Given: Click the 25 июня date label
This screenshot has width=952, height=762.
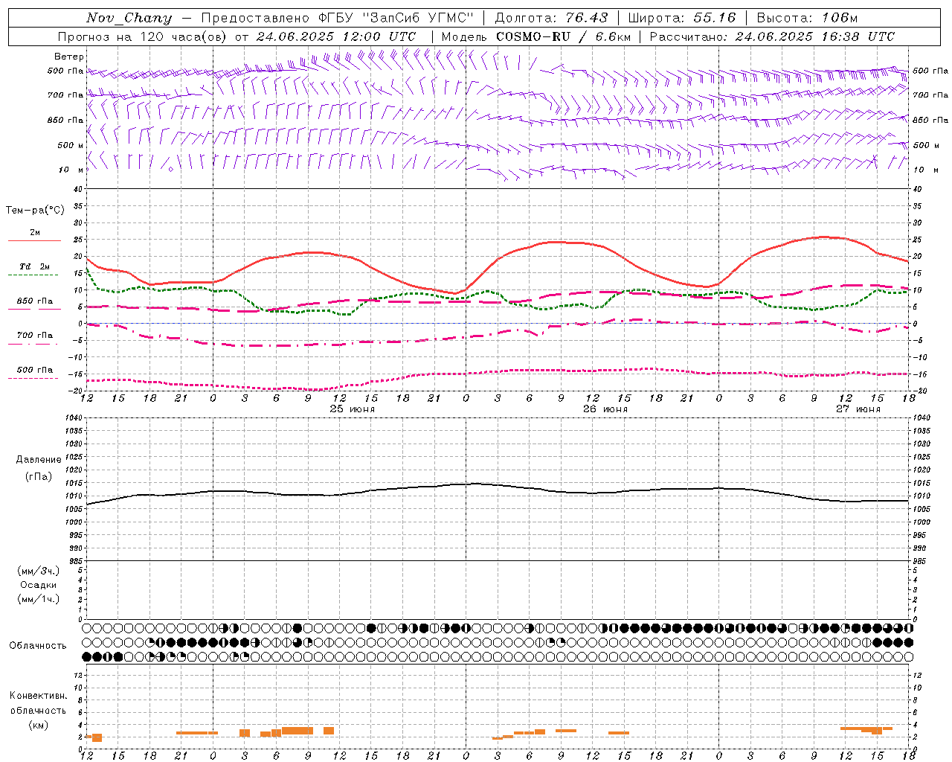Looking at the screenshot, I should tap(353, 409).
